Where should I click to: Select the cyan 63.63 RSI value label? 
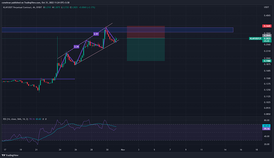coord(266,126)
